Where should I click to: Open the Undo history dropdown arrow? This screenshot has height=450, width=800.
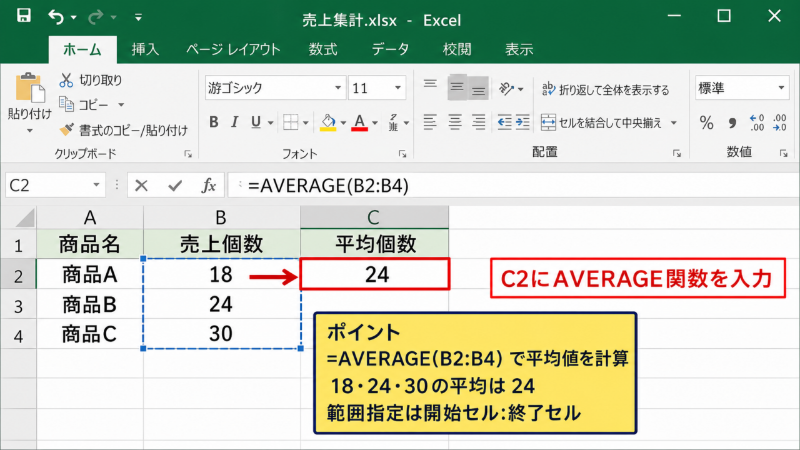pyautogui.click(x=74, y=17)
